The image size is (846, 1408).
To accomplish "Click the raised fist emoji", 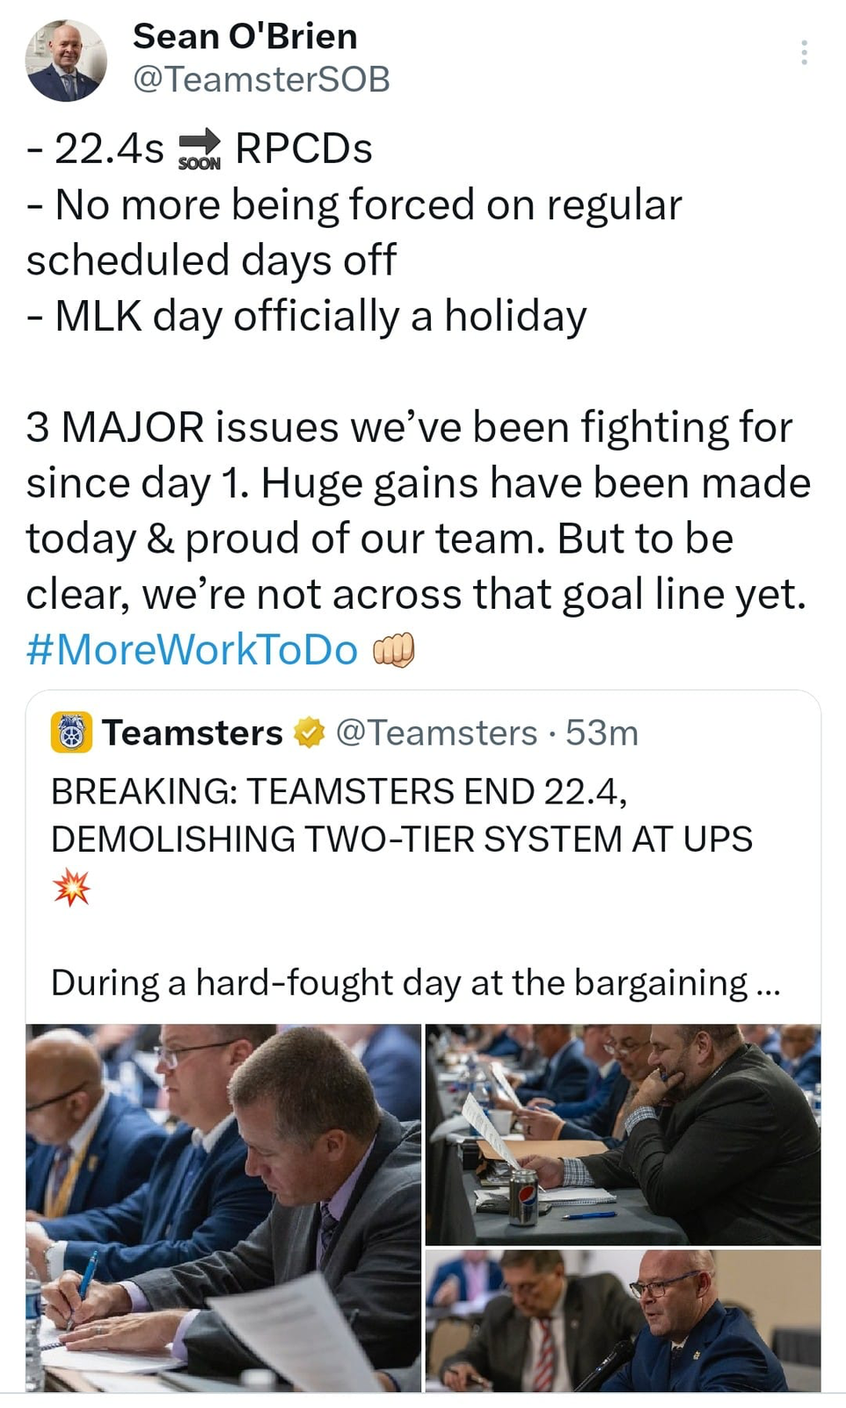I will point(393,650).
